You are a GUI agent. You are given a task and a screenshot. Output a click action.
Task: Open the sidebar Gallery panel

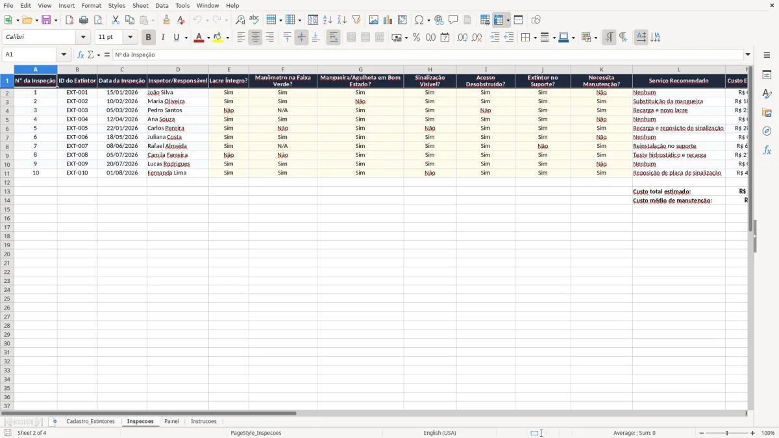coord(767,113)
